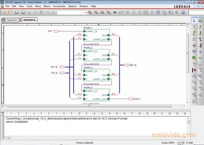Select the arrow Select tool in palette

point(194,21)
